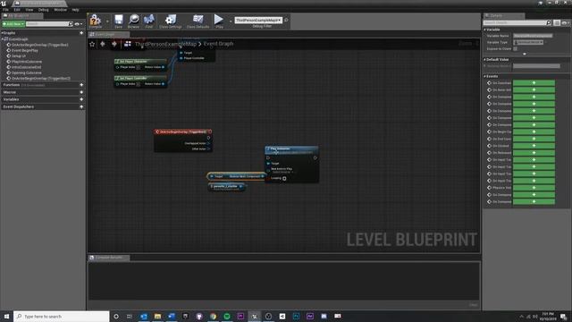This screenshot has height=322, width=572.
Task: Open Windows Start menu
Action: (6, 316)
